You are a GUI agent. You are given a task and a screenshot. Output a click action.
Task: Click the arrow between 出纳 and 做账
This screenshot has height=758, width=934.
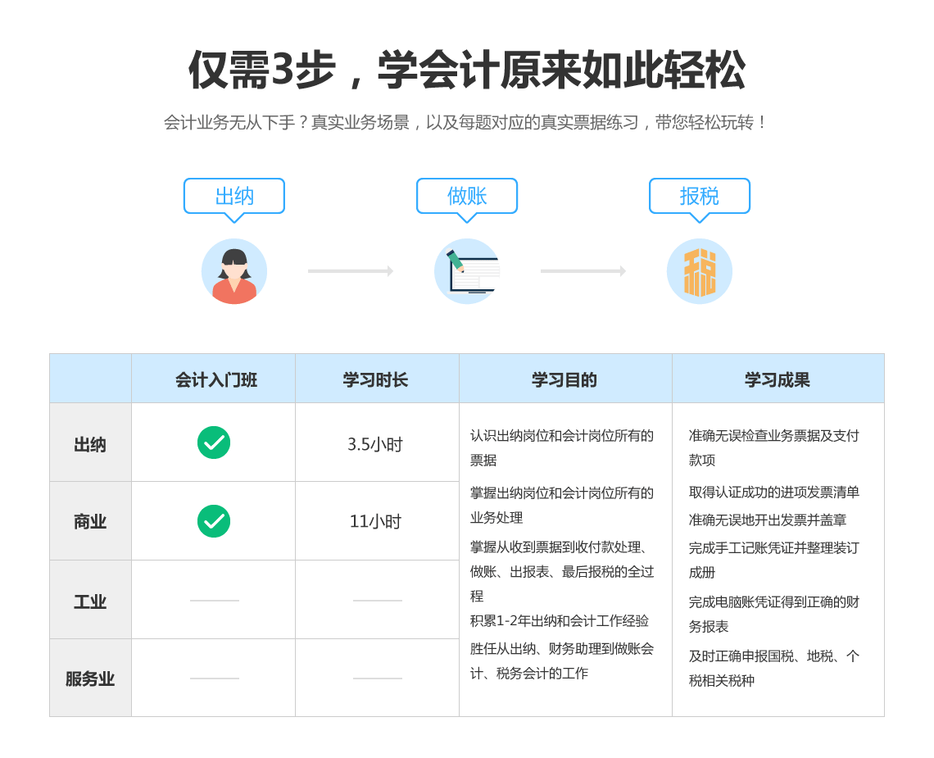[351, 271]
